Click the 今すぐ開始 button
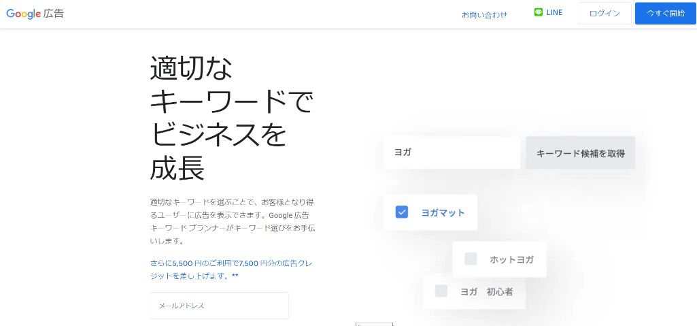697x326 pixels. 666,14
